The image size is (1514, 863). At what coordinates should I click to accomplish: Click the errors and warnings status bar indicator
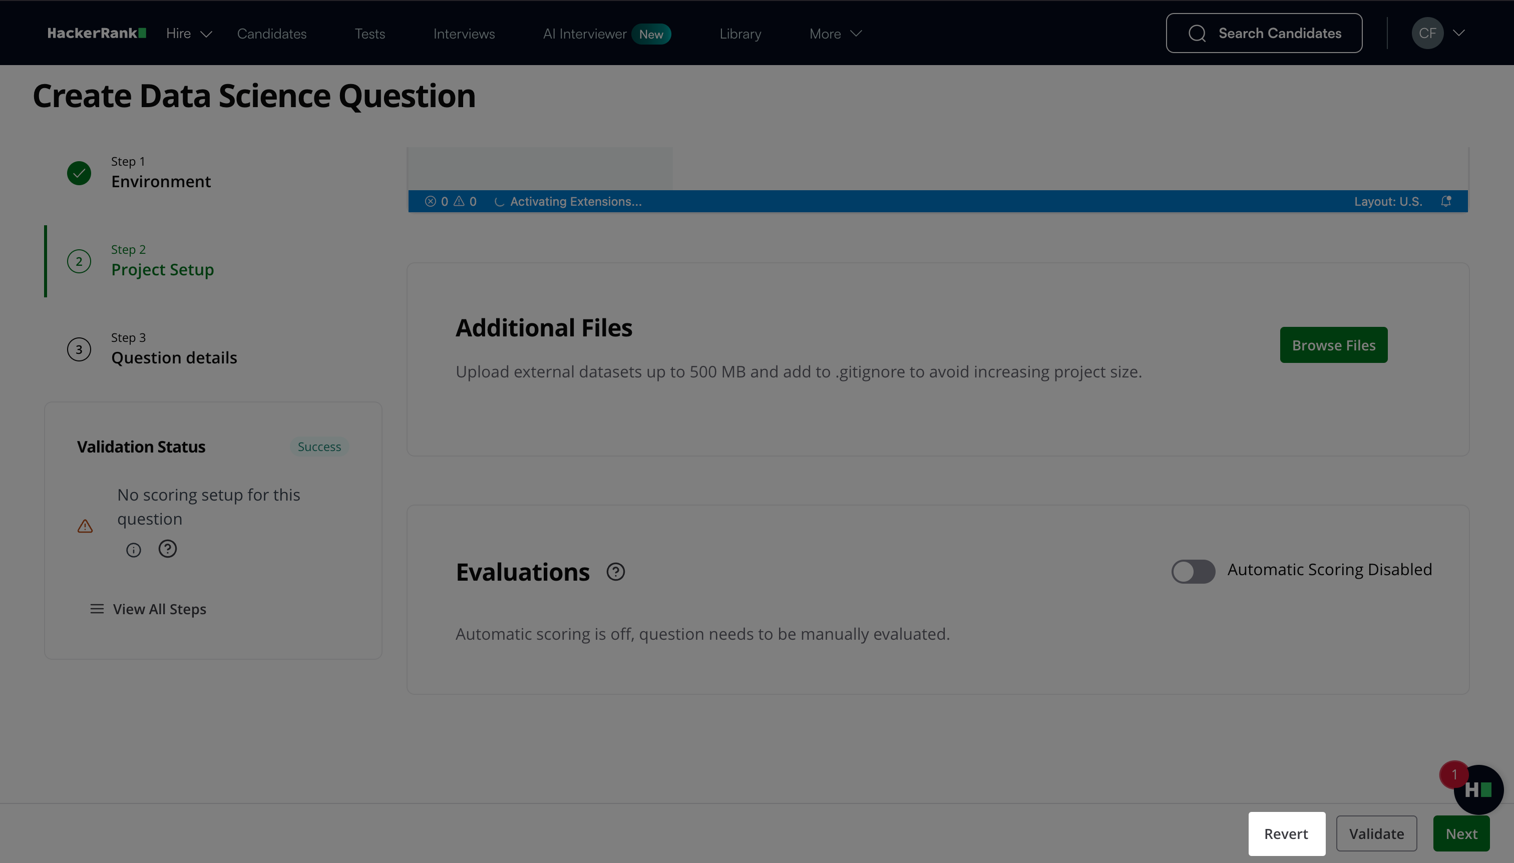coord(451,202)
